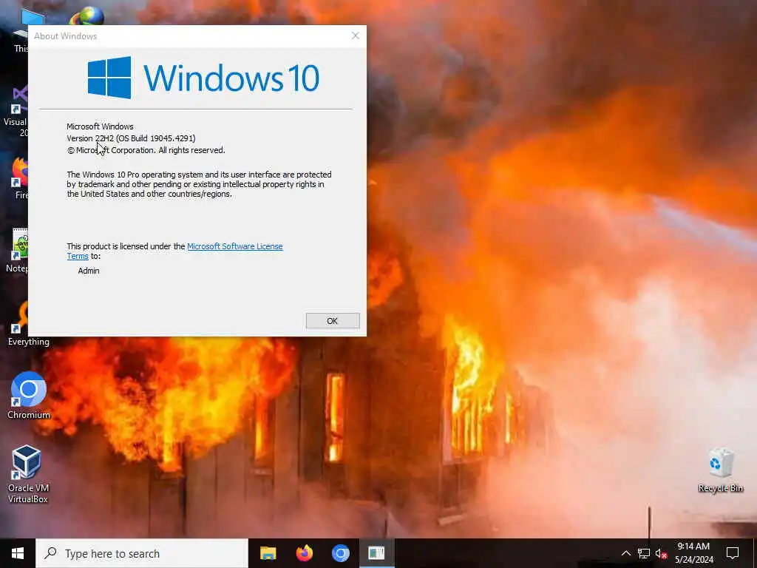Click the 'Microsoft Windows' text line
Viewport: 757px width, 568px height.
click(100, 126)
